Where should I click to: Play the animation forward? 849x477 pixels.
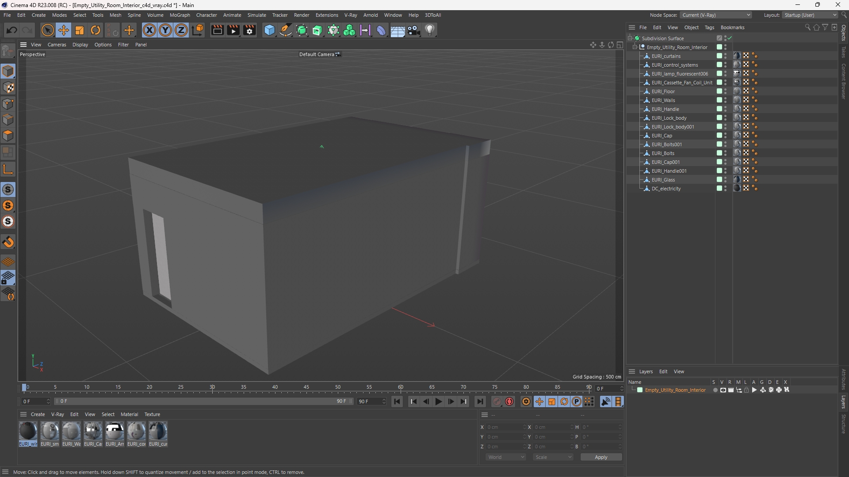pyautogui.click(x=438, y=401)
